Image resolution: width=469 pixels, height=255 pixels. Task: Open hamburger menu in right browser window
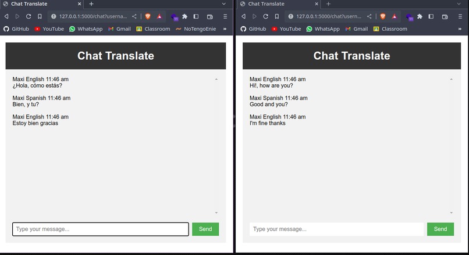click(460, 16)
